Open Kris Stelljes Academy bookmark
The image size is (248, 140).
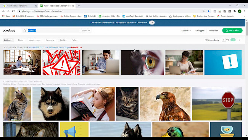click(156, 16)
